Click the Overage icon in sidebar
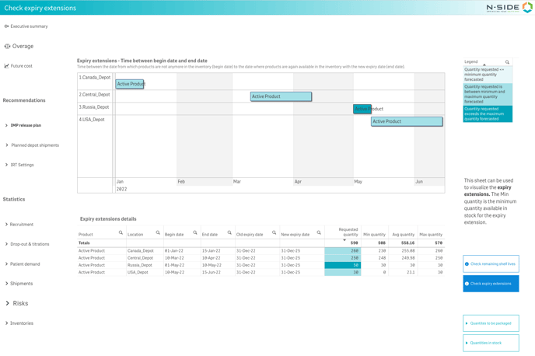Viewport: 535px width, 356px height. point(8,47)
